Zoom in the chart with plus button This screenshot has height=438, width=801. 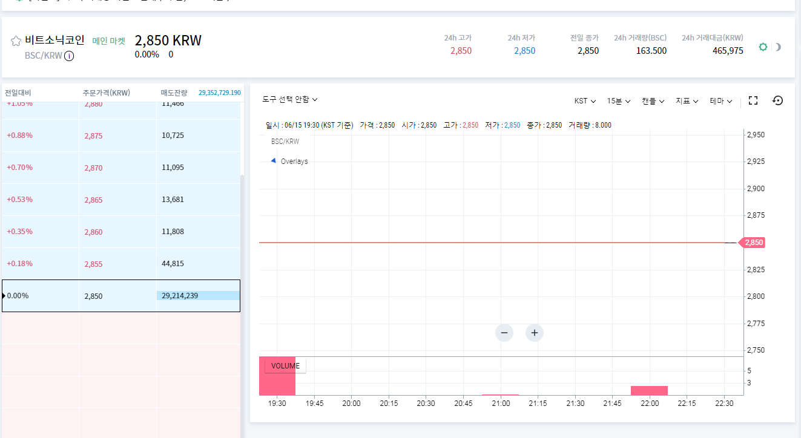534,333
